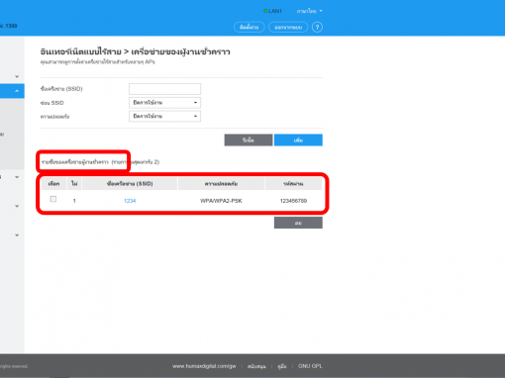Collapse the active highlighted sidebar section arrow

point(17,91)
